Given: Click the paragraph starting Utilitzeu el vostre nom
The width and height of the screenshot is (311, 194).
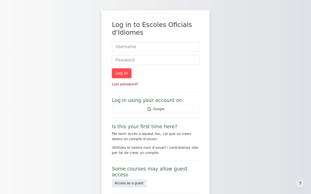Looking at the screenshot, I should click(x=155, y=150).
